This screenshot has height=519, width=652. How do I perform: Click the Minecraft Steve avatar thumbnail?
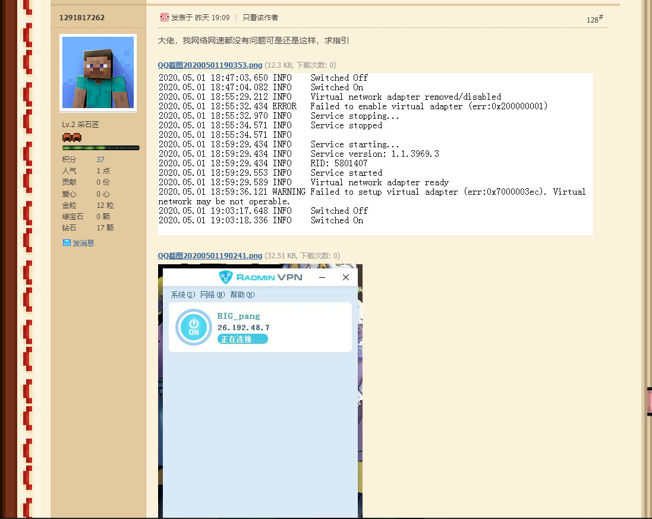coord(97,72)
